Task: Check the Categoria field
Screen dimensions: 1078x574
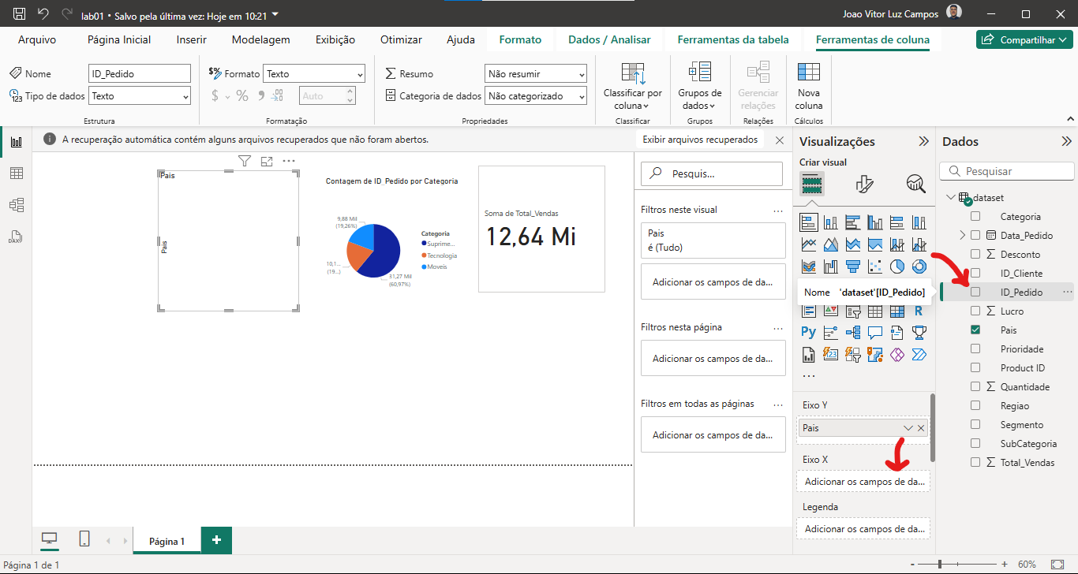Action: pos(975,217)
